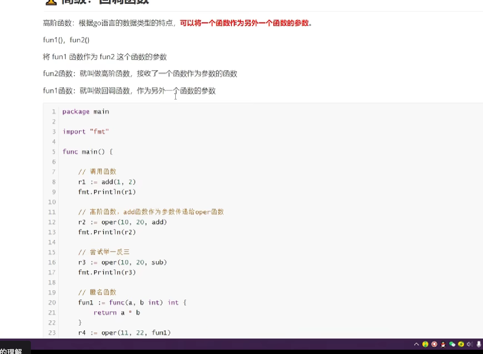Click the red circular recorder tray icon
Screen dimensions: 483x354
pos(434,344)
